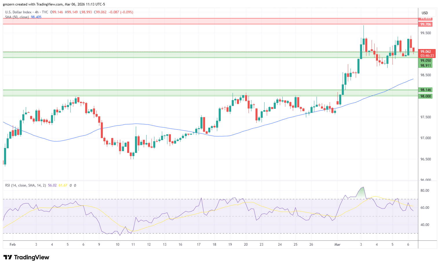This screenshot has width=440, height=266.
Task: Click the current price label 99.062 on axis
Action: click(x=426, y=52)
